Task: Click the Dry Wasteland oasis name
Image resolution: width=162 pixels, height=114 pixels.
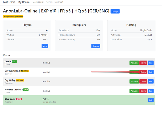Action: pyautogui.click(x=12, y=71)
